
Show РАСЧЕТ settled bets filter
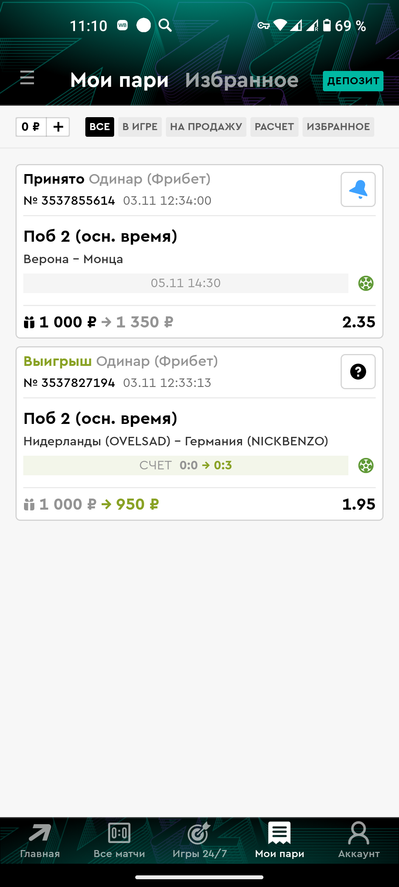pyautogui.click(x=274, y=127)
